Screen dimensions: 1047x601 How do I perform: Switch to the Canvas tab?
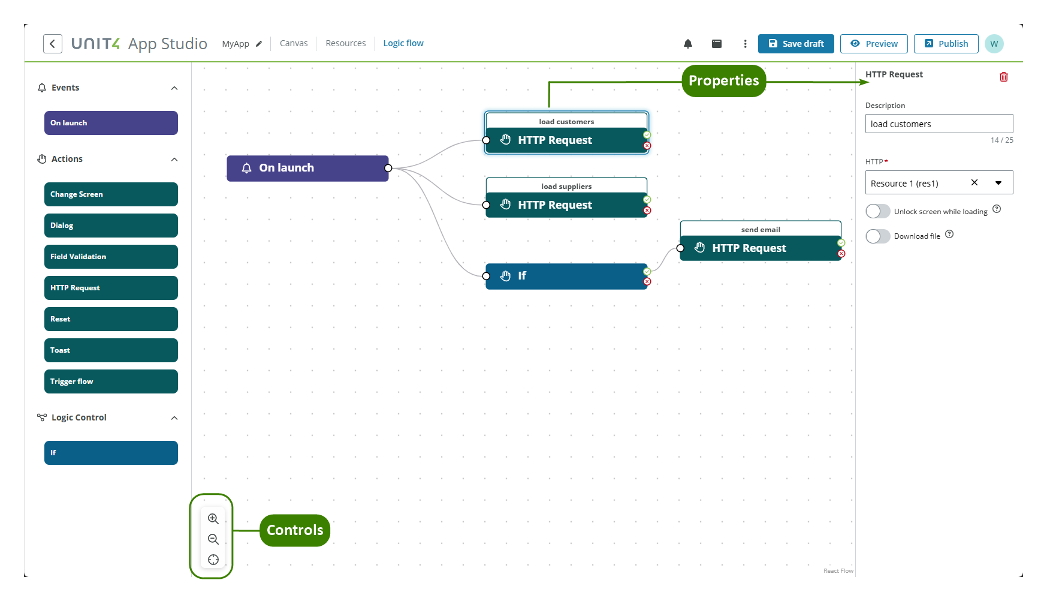294,43
